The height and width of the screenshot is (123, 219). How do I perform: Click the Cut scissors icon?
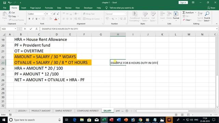pos(10,13)
